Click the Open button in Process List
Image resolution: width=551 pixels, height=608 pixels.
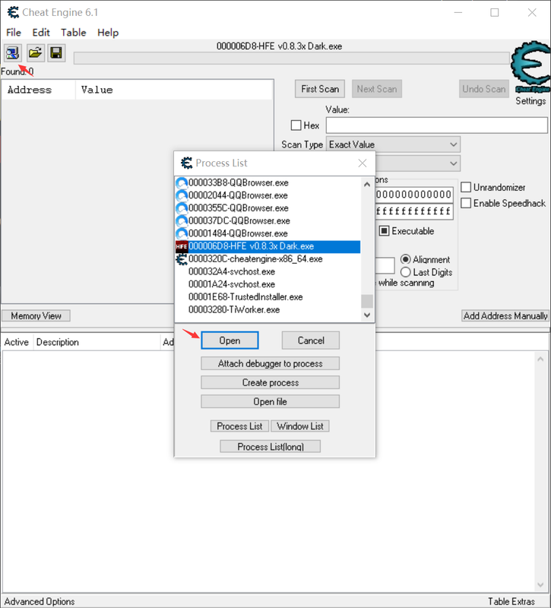[230, 340]
